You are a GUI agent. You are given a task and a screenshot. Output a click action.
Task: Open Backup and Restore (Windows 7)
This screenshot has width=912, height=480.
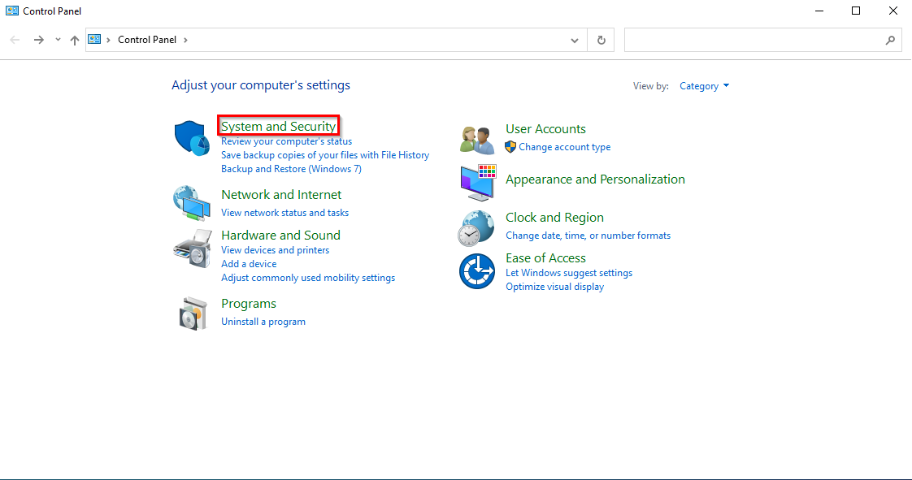tap(291, 169)
